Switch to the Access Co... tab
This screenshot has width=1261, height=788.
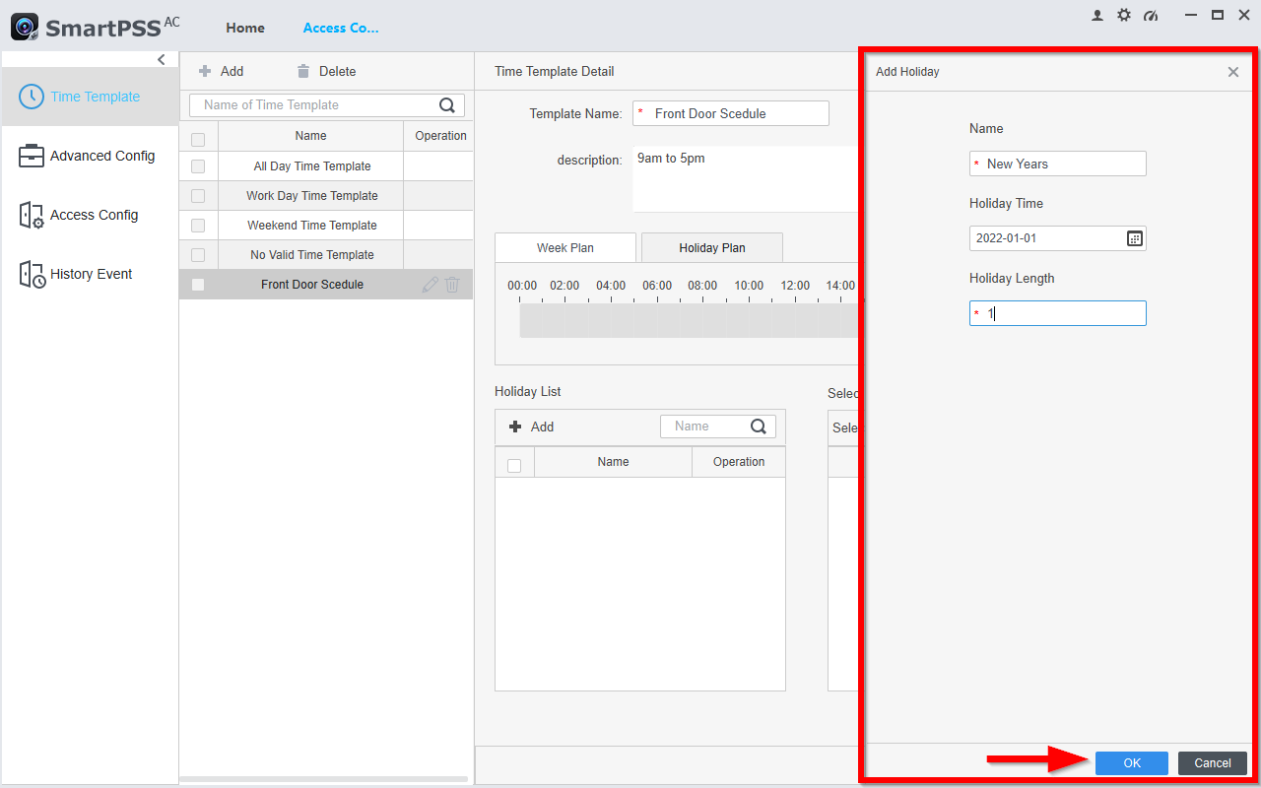coord(341,28)
